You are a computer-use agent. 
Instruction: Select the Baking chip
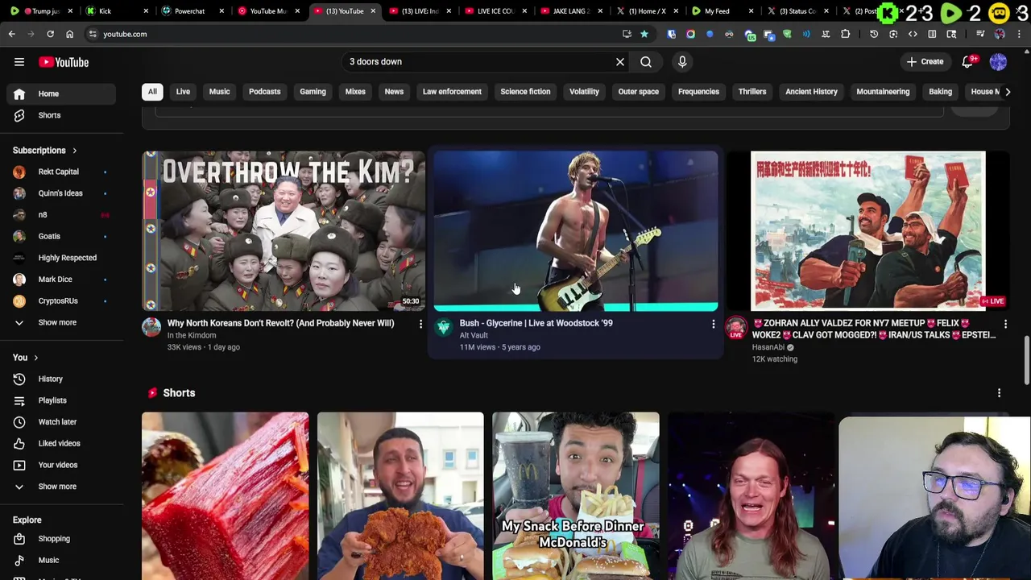[940, 92]
